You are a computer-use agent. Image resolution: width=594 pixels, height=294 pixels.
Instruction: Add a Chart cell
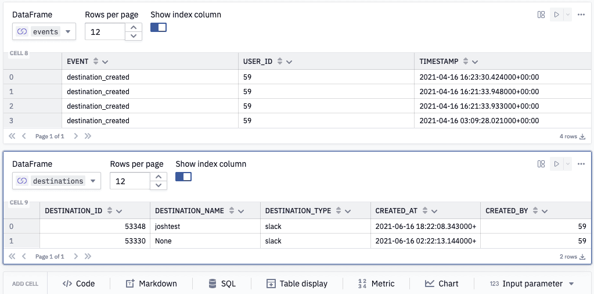tap(441, 284)
